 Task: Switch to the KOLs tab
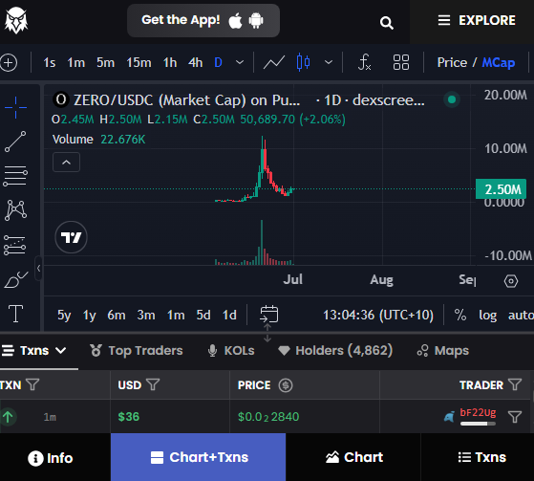[x=231, y=350]
